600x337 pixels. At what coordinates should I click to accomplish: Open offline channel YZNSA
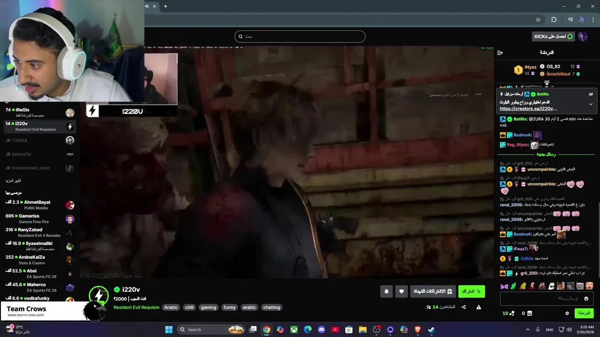point(40,140)
